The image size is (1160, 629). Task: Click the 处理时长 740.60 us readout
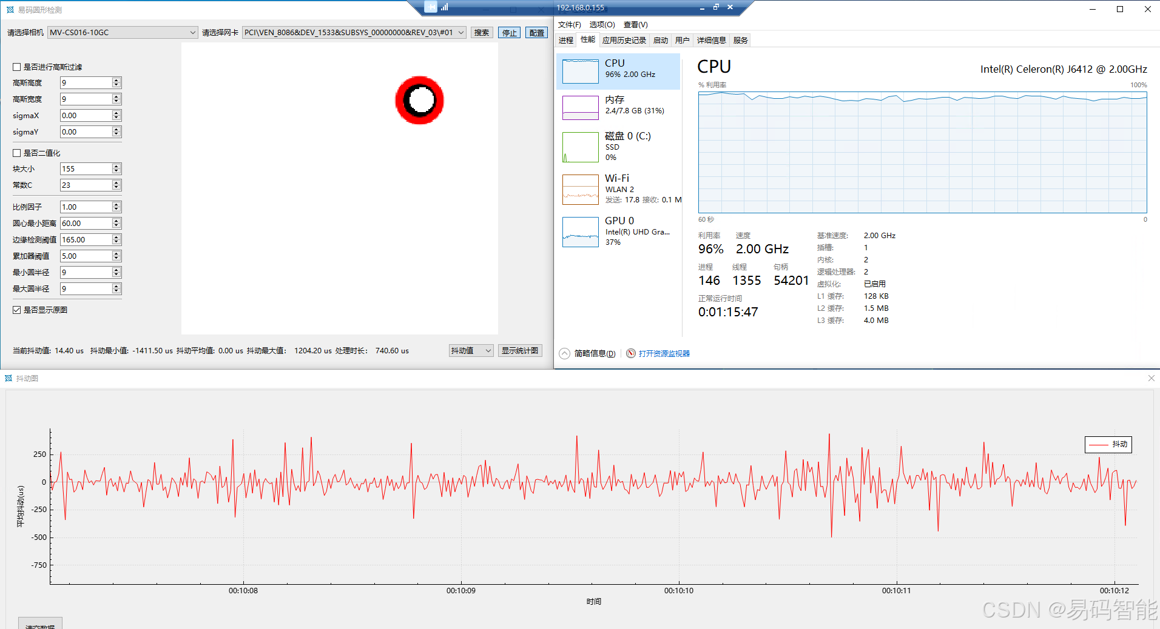point(372,350)
